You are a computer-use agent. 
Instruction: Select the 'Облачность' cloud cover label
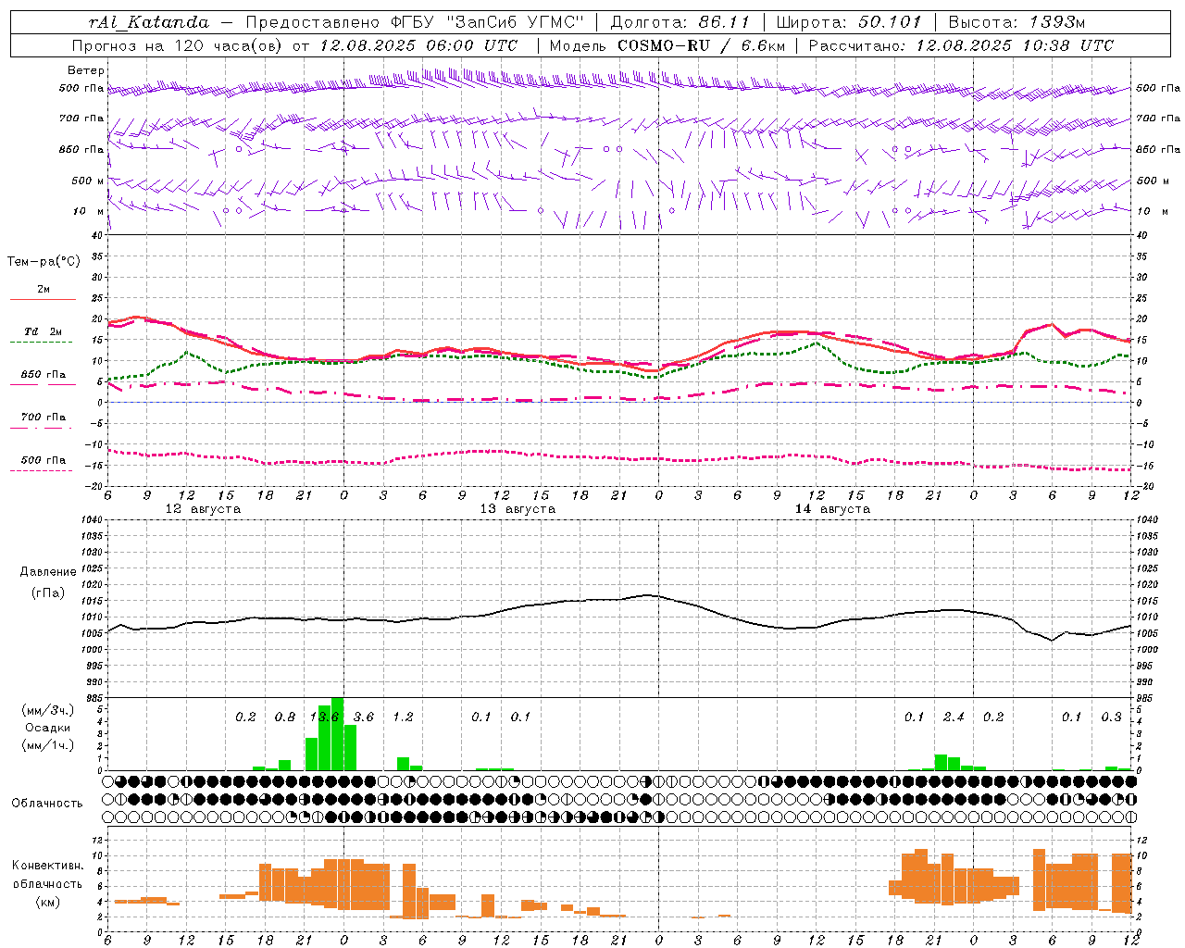47,804
